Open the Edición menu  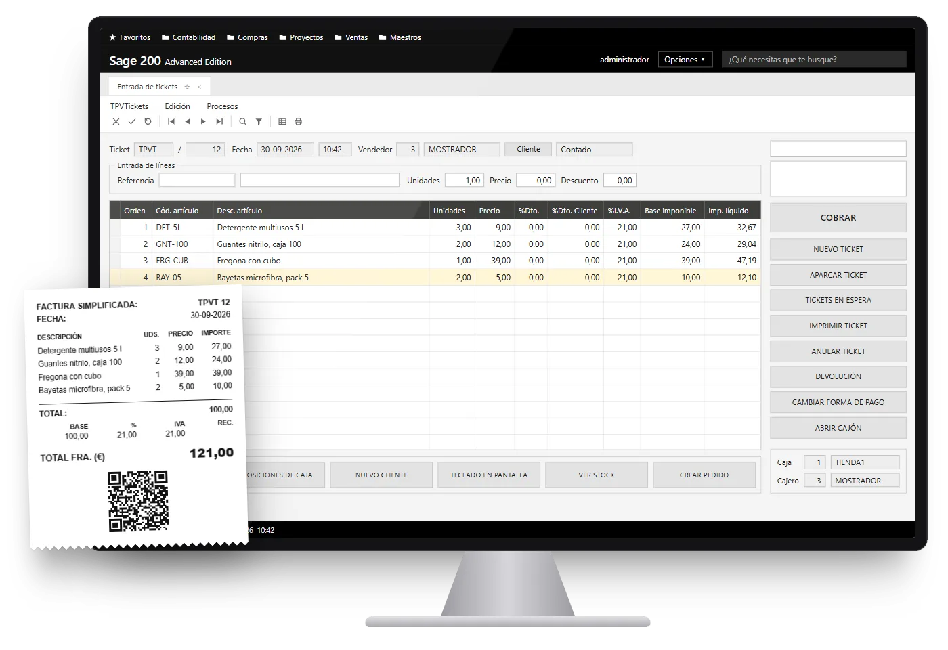point(177,106)
